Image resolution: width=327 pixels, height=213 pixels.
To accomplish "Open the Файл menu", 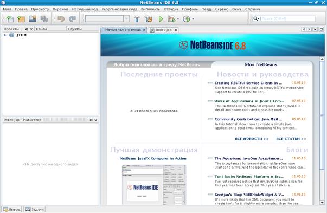I will tap(7, 9).
